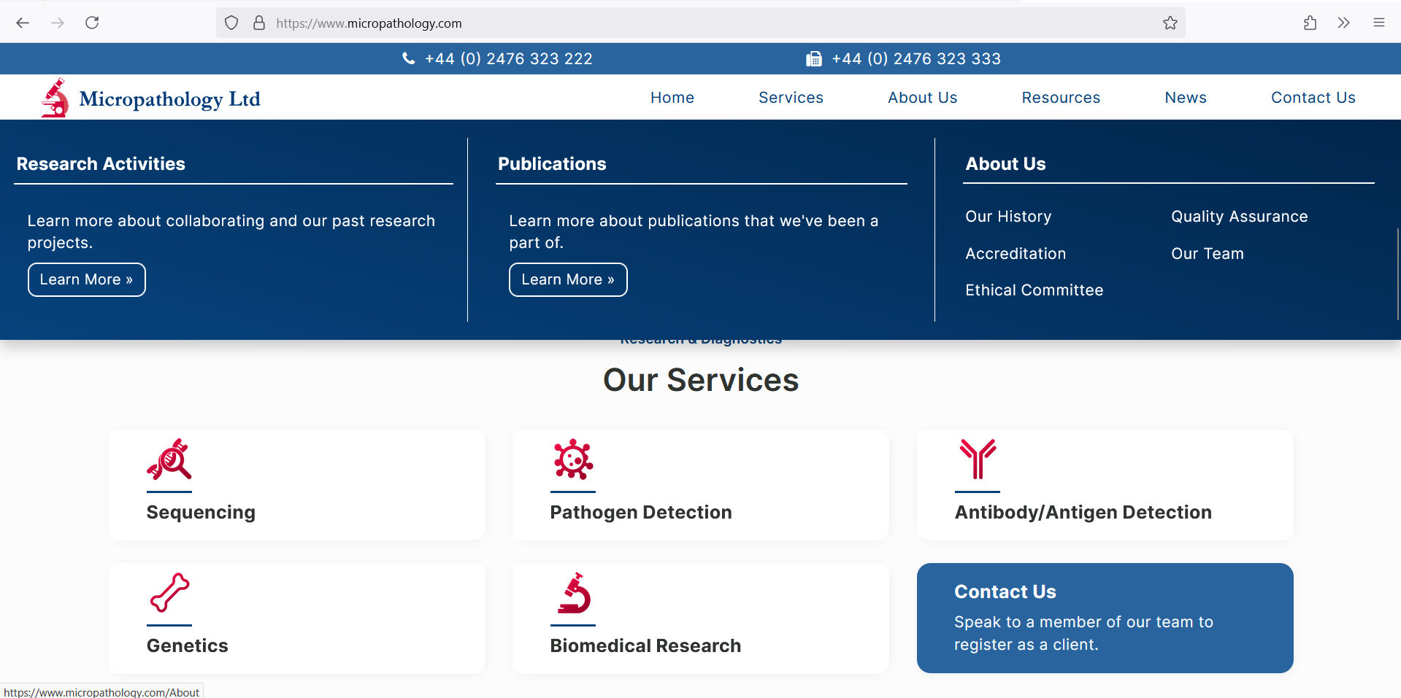Click the Genetics chromosome icon
The width and height of the screenshot is (1401, 698).
coord(169,592)
